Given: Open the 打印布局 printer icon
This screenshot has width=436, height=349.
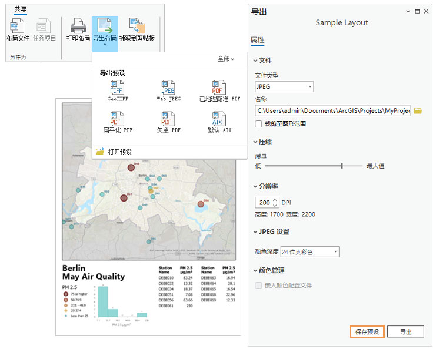Looking at the screenshot, I should [x=78, y=25].
